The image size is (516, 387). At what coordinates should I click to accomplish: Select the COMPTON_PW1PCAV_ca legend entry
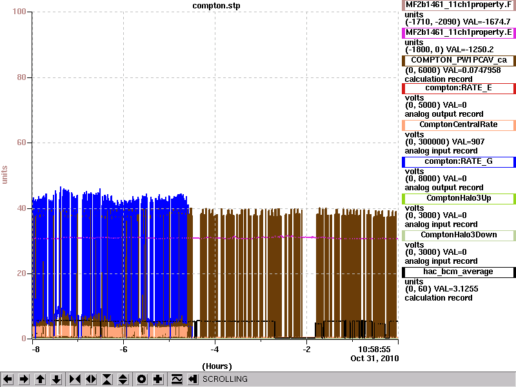[x=459, y=60]
